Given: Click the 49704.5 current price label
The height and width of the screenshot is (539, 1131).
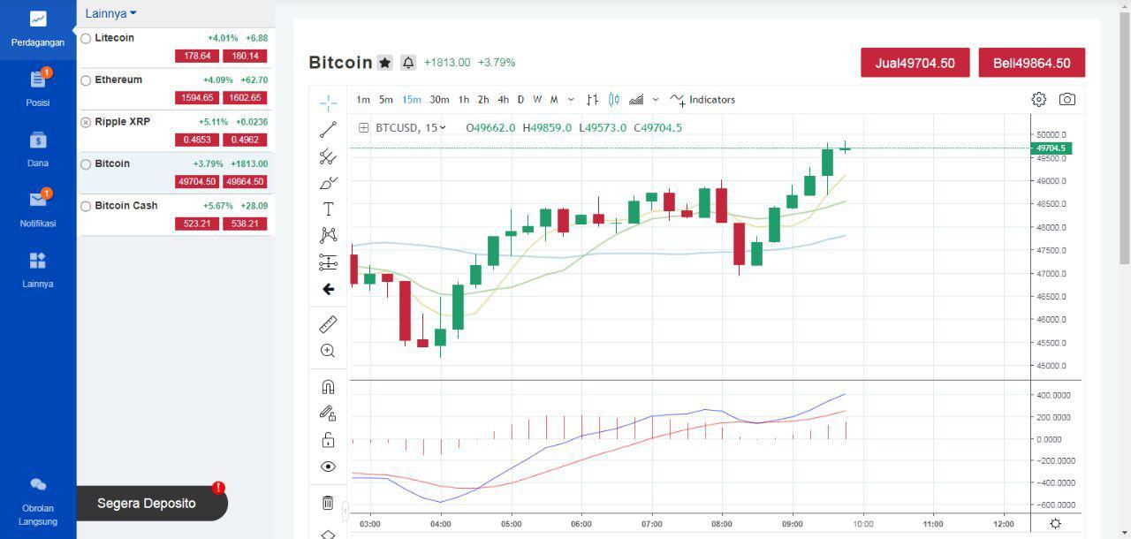Looking at the screenshot, I should click(x=1051, y=148).
